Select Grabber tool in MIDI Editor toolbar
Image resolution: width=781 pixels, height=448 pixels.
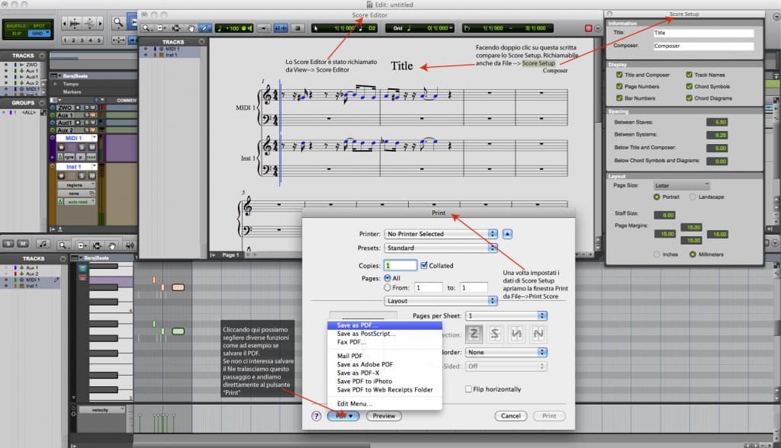113,245
